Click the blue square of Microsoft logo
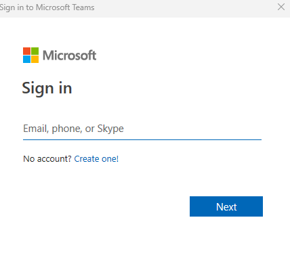The image size is (290, 266). click(26, 59)
